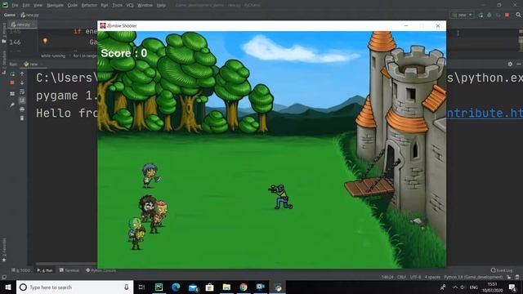This screenshot has height=294, width=523.
Task: Click the intention lightbulb icon at line 146
Action: pyautogui.click(x=45, y=41)
